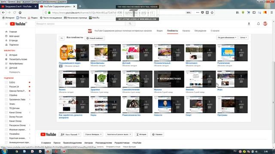Image resolution: width=275 pixels, height=154 pixels.
Task: Switch to the 'О канале' tab
Action: [x=215, y=31]
